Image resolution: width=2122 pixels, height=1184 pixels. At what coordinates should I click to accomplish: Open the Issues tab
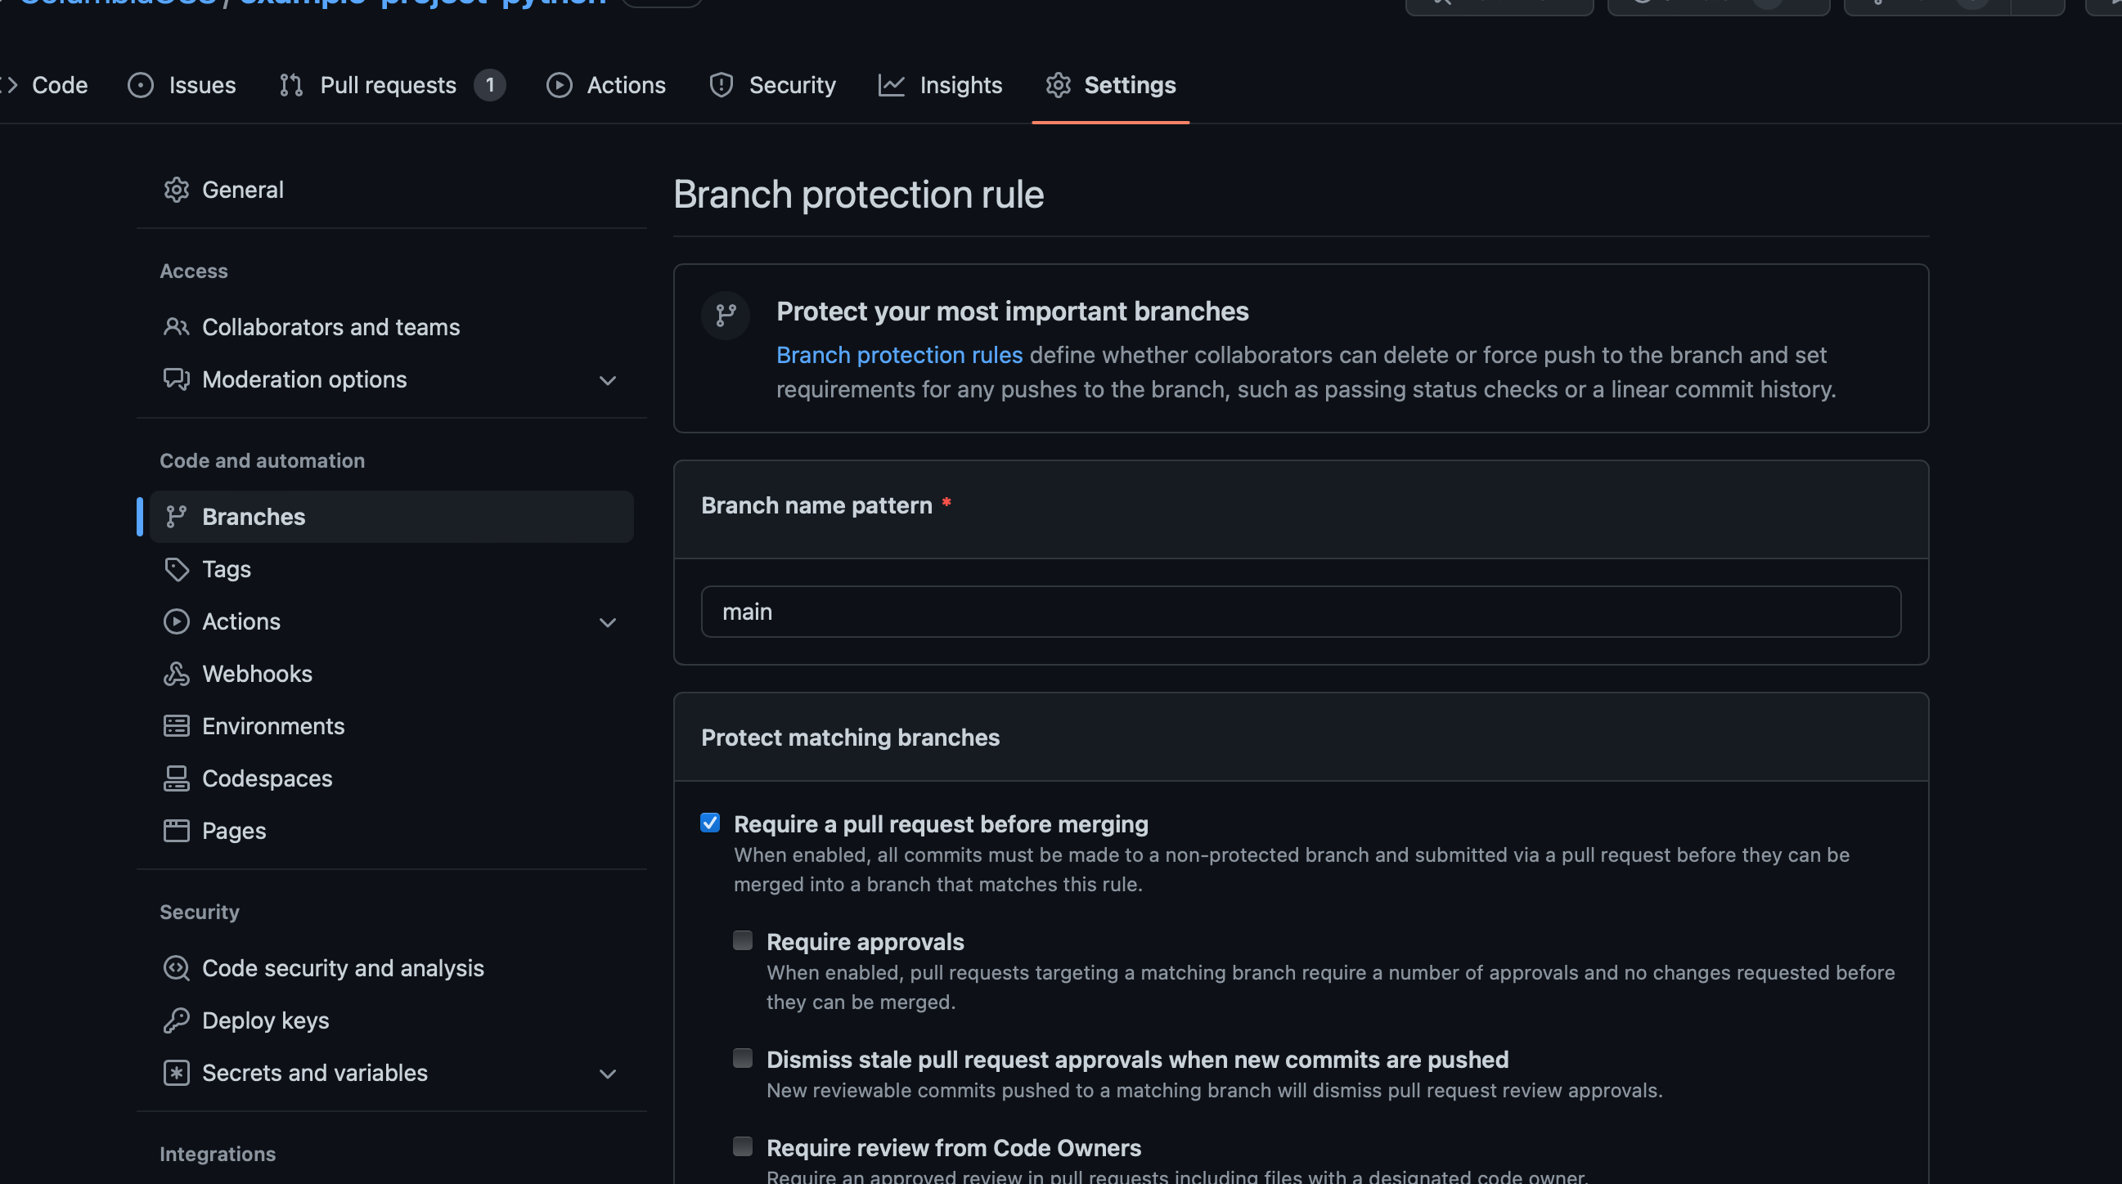(x=182, y=85)
